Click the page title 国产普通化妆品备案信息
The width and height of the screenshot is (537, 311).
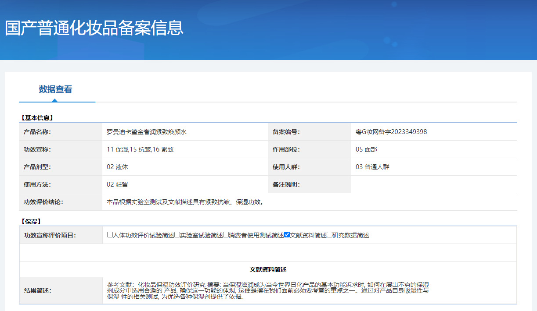[x=94, y=28]
